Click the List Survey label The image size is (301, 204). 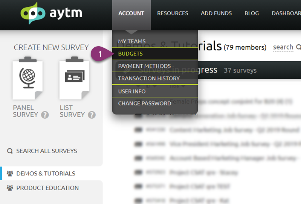pos(72,111)
